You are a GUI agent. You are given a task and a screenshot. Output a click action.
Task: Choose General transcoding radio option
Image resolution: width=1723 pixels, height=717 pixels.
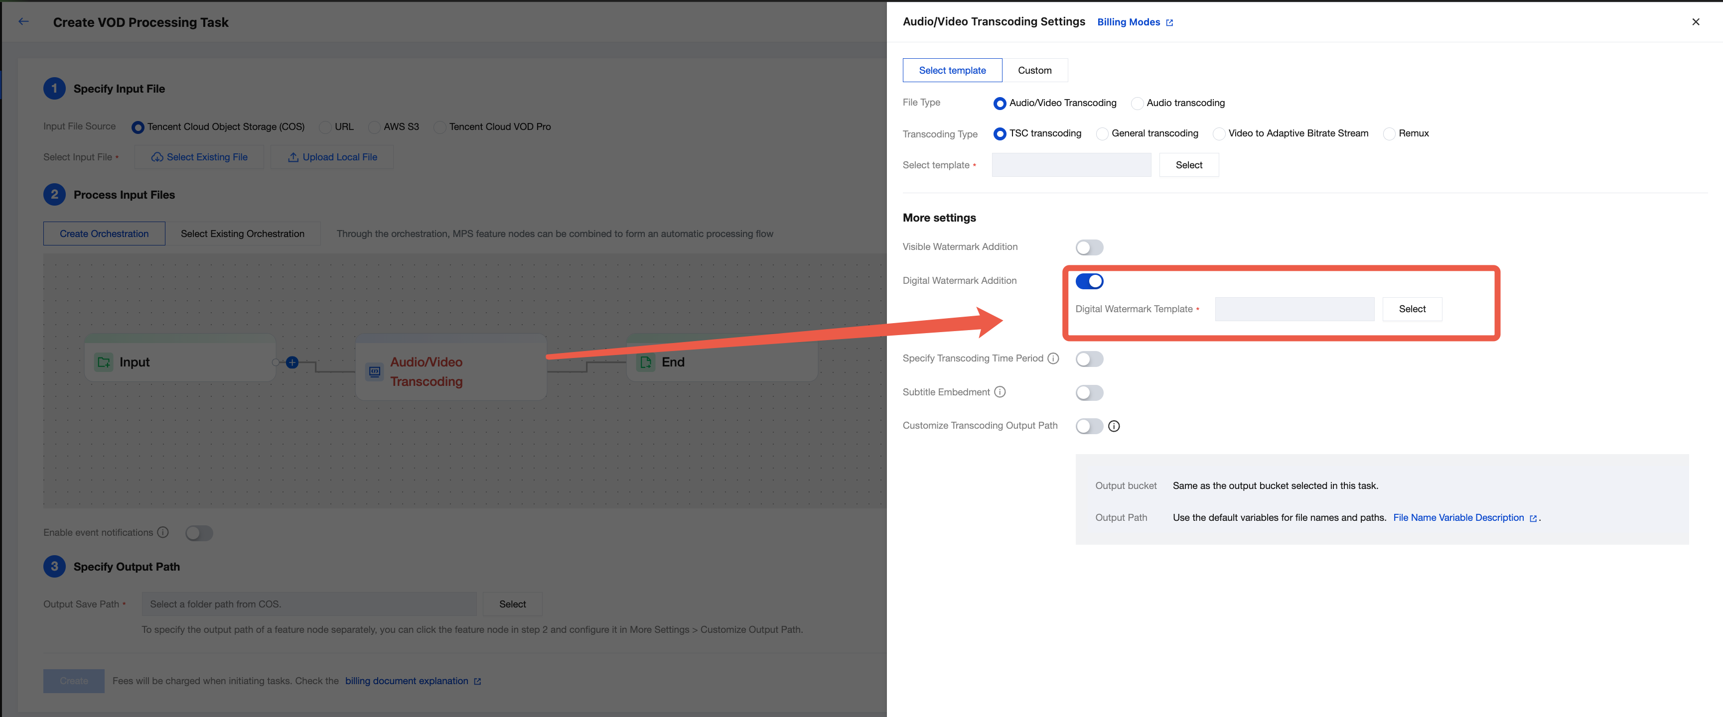(1102, 133)
